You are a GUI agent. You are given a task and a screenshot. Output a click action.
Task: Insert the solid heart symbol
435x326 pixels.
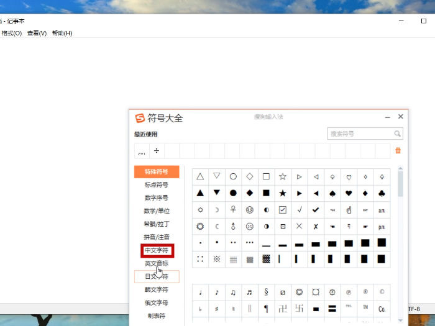(x=349, y=193)
